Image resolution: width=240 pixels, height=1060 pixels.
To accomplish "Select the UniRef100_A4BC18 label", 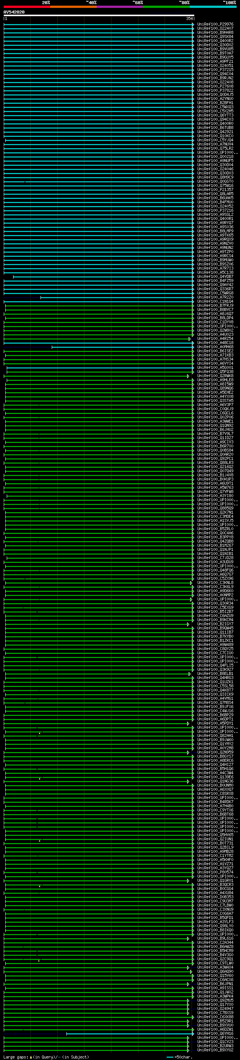I will pyautogui.click(x=215, y=343).
